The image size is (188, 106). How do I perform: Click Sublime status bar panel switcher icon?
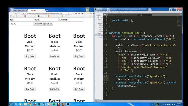click(96, 101)
